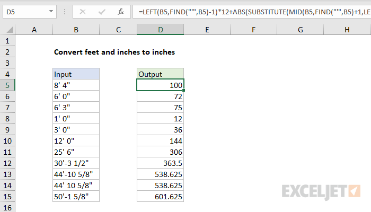Cancel the formula entry with X icon

(83, 12)
